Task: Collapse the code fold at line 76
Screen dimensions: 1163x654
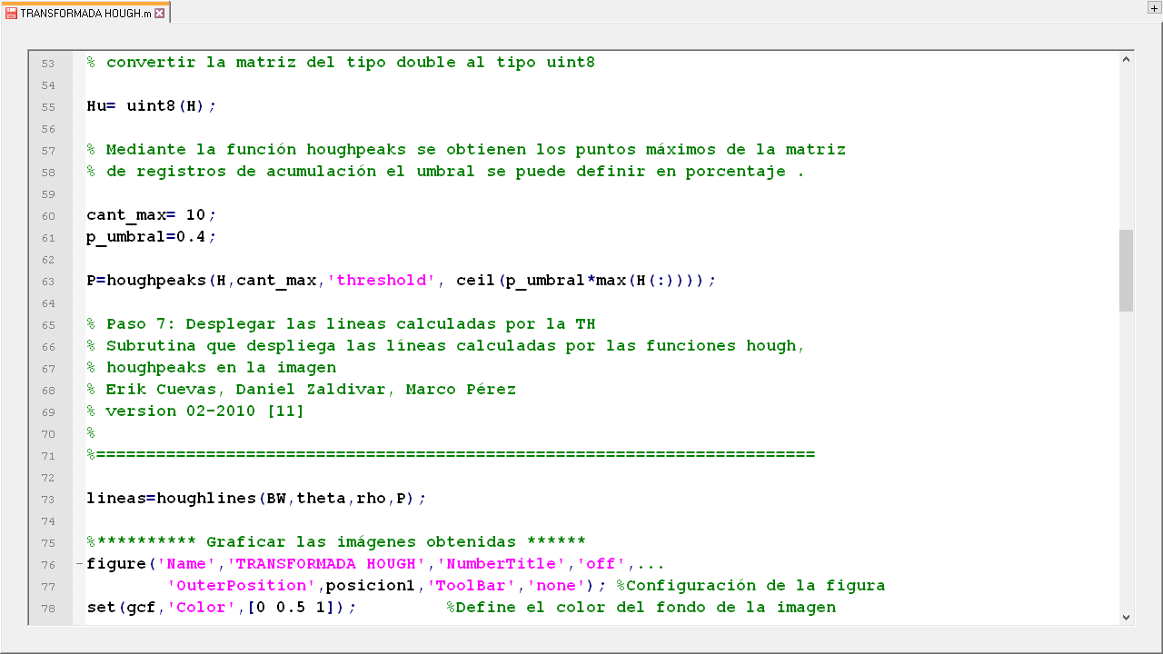Action: (x=79, y=564)
